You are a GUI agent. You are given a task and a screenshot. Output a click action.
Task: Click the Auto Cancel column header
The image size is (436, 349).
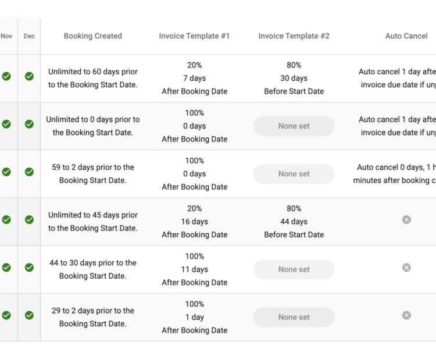(x=406, y=36)
